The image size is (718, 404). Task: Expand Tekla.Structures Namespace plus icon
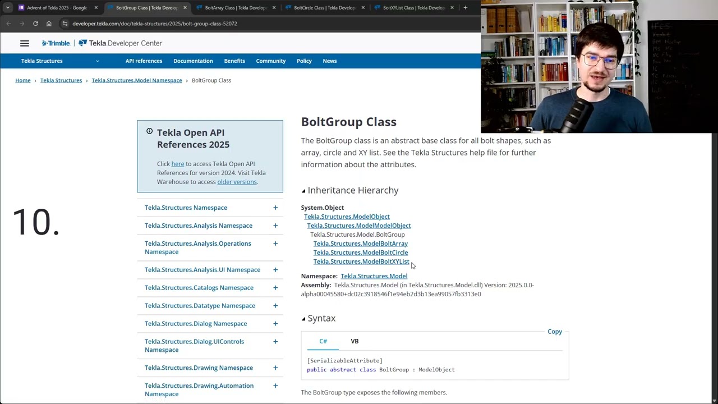tap(275, 208)
